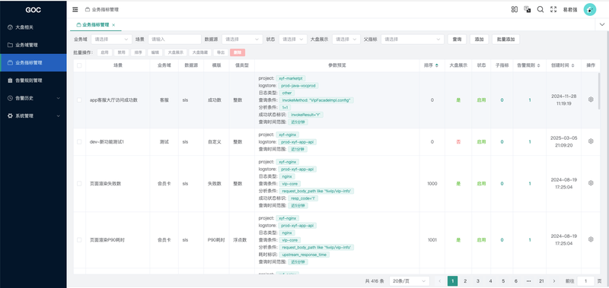This screenshot has width=609, height=288.
Task: Click the batch 启用 button
Action: pos(104,52)
